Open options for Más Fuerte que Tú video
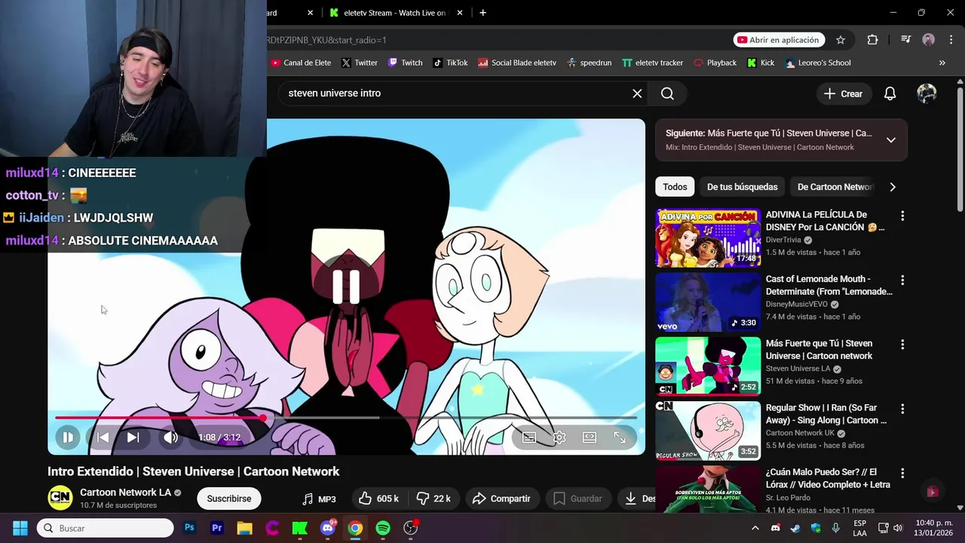The image size is (965, 543). point(902,345)
